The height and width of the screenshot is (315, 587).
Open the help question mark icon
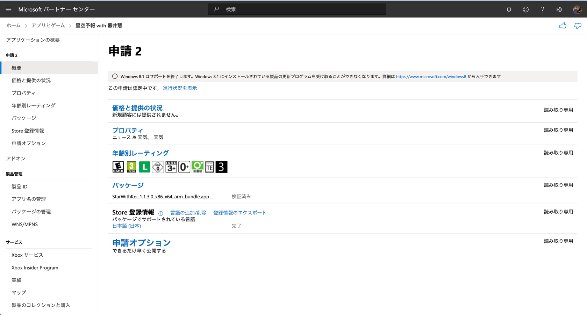pos(542,9)
